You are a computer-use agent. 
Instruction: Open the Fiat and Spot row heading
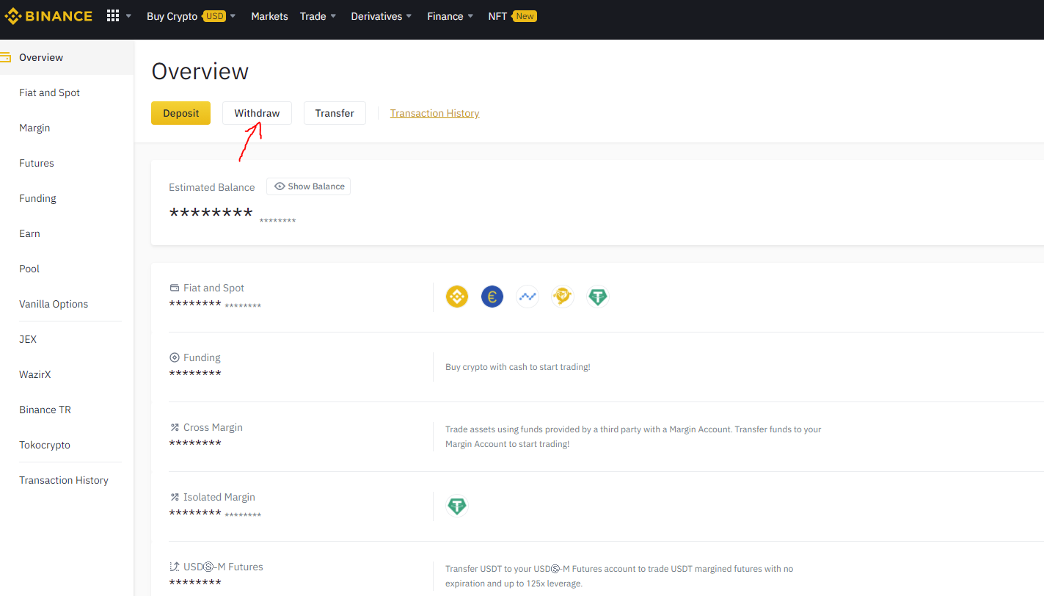(213, 288)
